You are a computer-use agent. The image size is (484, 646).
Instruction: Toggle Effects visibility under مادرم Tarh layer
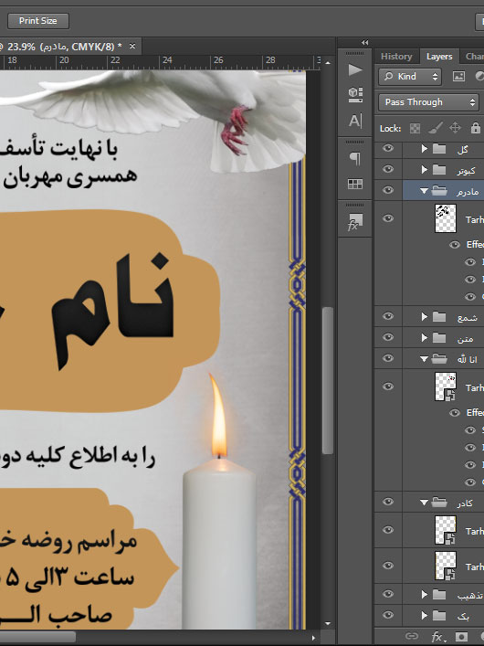pyautogui.click(x=455, y=245)
